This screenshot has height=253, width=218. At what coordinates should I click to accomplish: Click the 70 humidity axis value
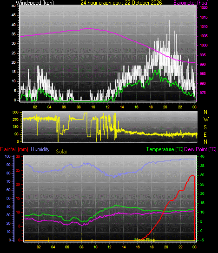tap(8, 182)
